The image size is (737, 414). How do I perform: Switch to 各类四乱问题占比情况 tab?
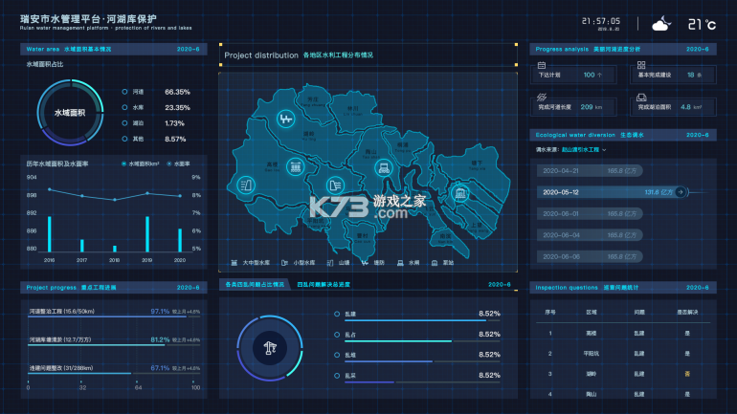[x=255, y=285]
